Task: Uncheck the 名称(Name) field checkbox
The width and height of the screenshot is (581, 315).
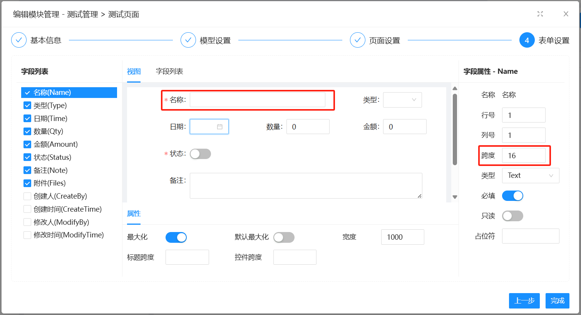Action: click(x=27, y=93)
